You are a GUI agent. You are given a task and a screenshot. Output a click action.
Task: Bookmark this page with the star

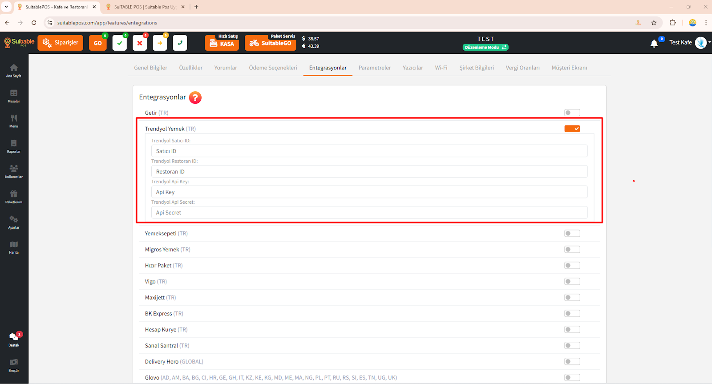(654, 23)
